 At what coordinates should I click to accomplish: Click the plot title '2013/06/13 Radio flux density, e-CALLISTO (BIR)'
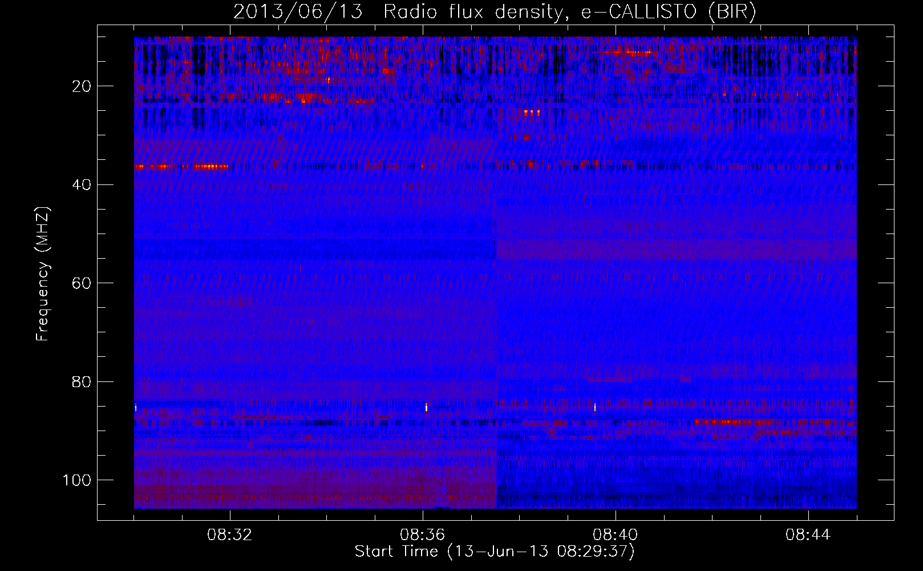point(495,12)
